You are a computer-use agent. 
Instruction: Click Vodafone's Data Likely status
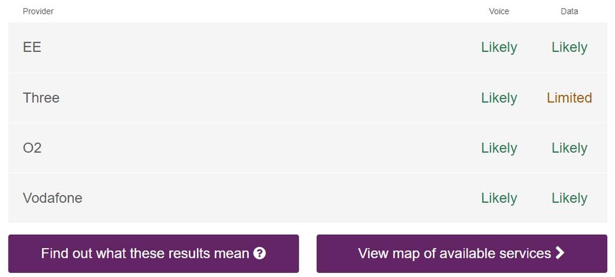(x=569, y=198)
